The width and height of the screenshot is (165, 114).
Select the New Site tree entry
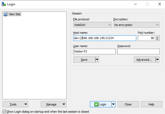tap(13, 14)
